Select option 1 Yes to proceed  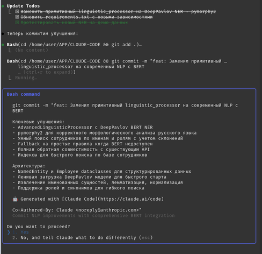20,232
